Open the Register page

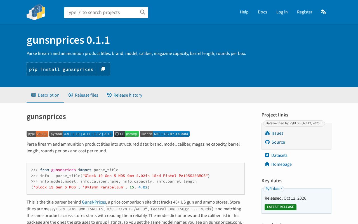point(305,12)
